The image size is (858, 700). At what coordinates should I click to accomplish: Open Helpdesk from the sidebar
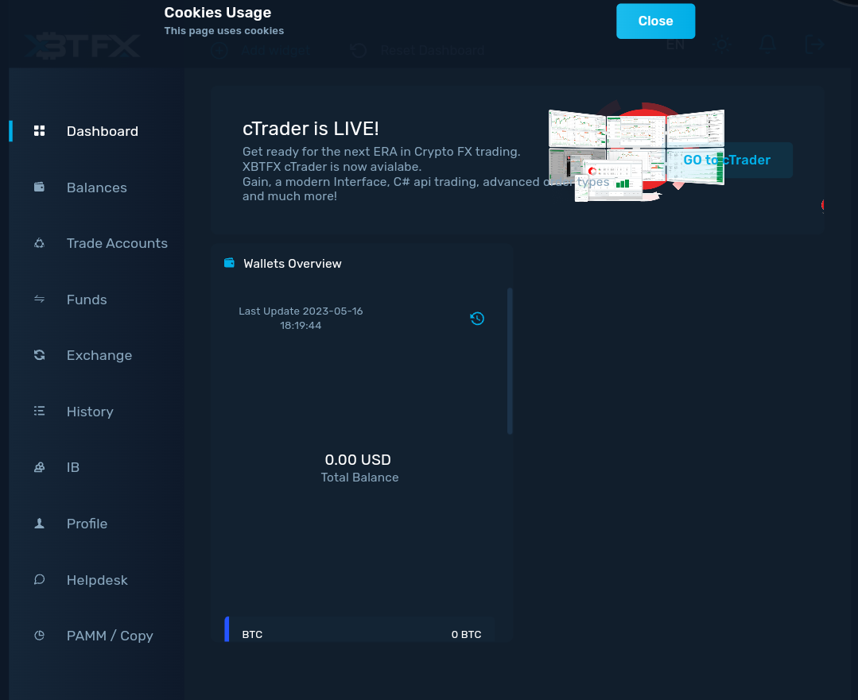pyautogui.click(x=96, y=580)
